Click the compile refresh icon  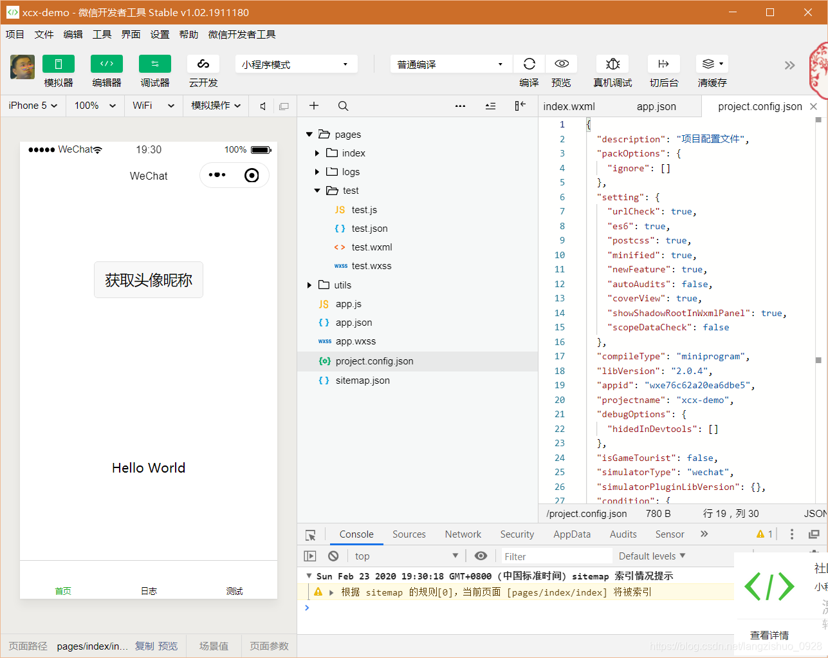[x=529, y=64]
